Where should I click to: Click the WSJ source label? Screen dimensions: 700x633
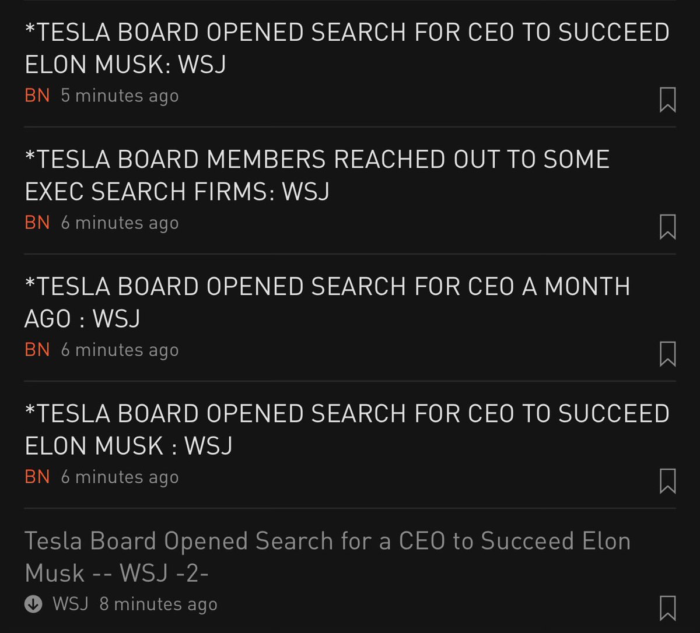(70, 604)
